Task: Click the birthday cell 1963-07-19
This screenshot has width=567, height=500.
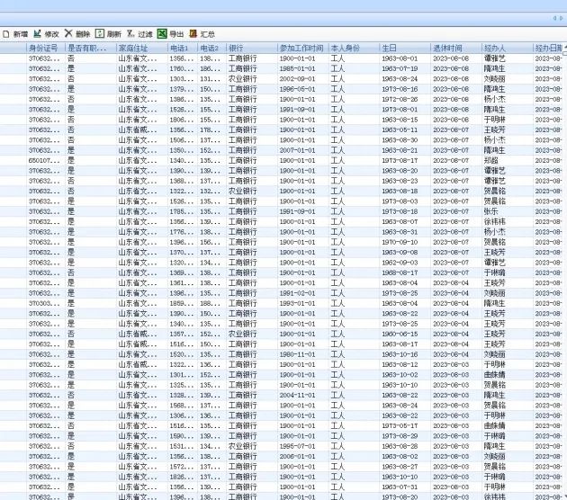Action: [400, 68]
